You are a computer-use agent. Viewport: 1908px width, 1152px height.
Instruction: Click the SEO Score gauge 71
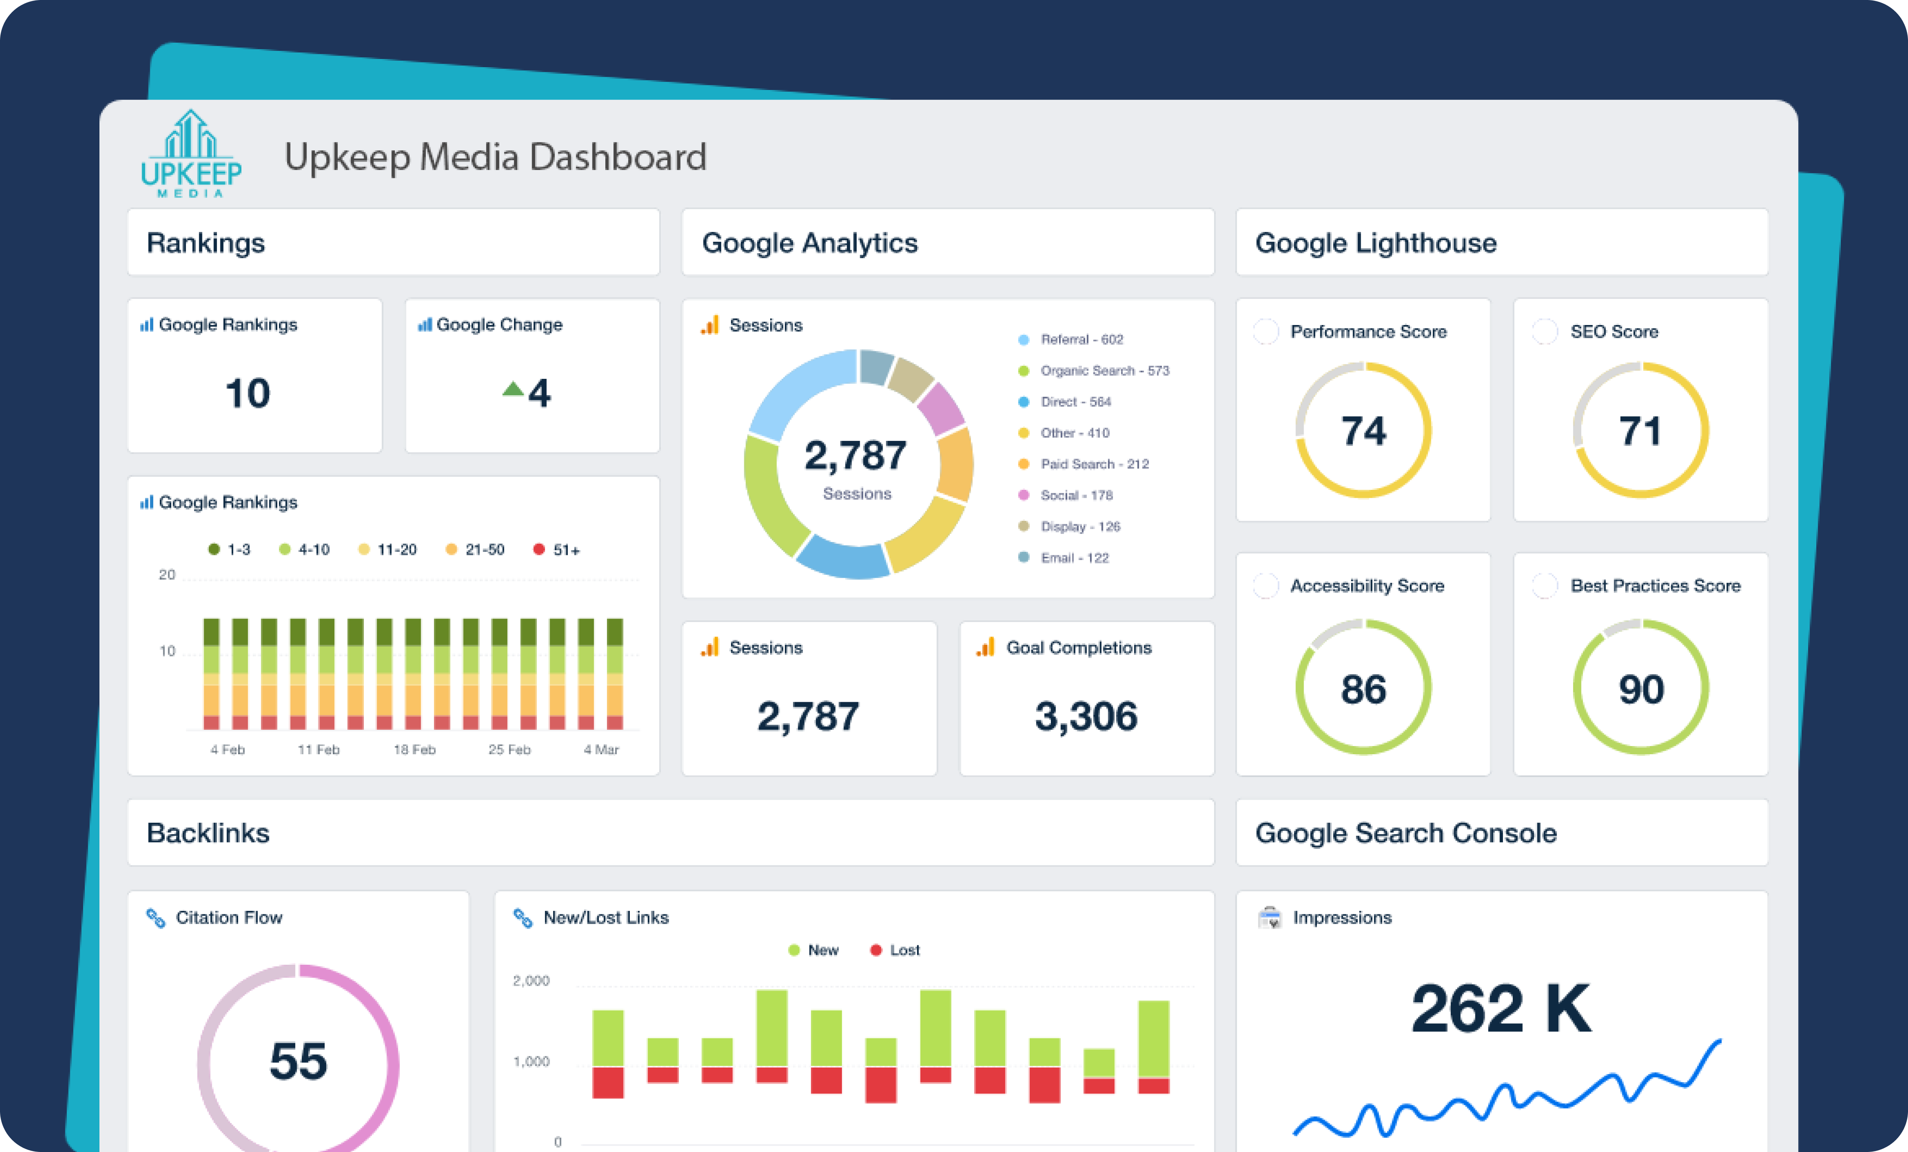[x=1641, y=430]
